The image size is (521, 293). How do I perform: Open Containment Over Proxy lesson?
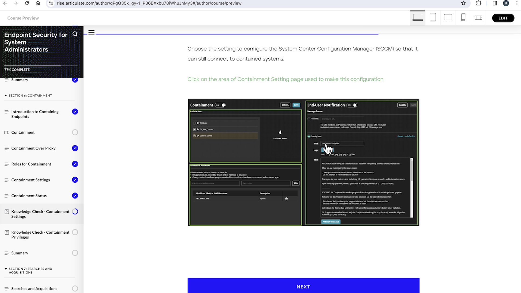point(33,148)
